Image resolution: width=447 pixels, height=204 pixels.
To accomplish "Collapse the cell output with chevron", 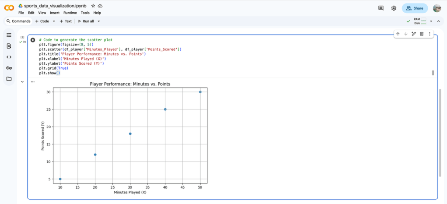I will (22, 81).
